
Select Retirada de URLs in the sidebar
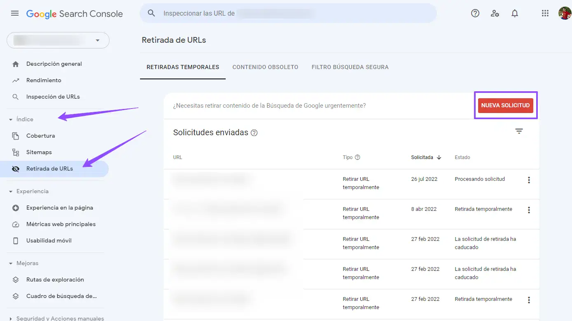[54, 169]
